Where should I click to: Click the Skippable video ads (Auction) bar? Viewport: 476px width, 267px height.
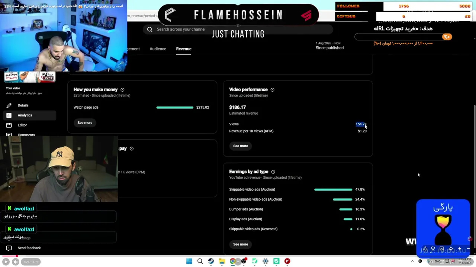click(x=333, y=189)
